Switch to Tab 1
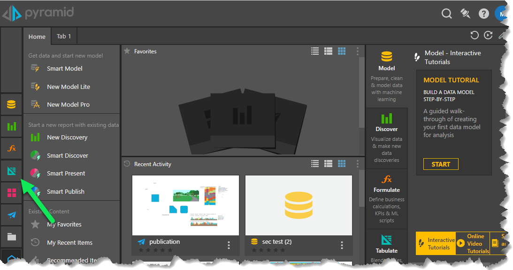 (x=64, y=36)
